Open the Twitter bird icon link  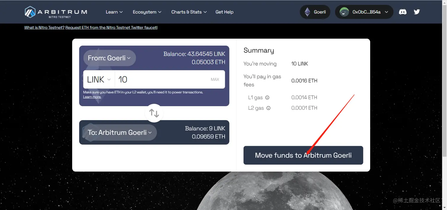click(417, 12)
